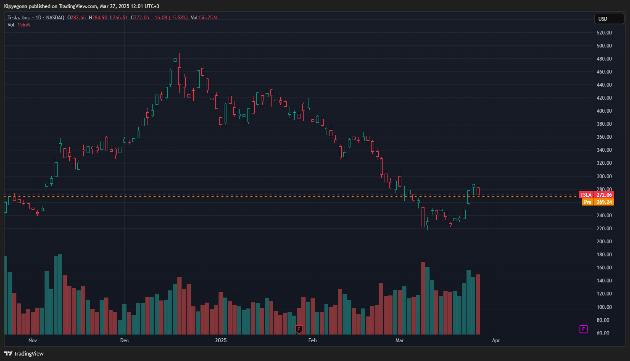Click the low value L266.51
The width and height of the screenshot is (630, 361).
coord(119,18)
